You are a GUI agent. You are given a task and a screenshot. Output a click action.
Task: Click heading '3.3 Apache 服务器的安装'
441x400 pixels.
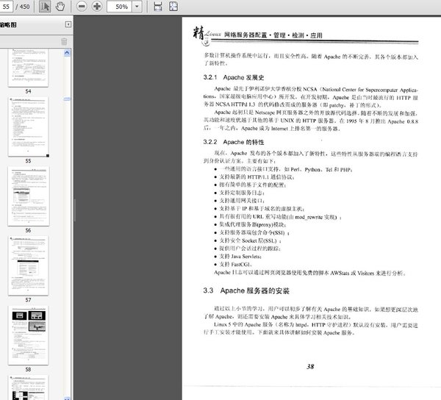246,290
